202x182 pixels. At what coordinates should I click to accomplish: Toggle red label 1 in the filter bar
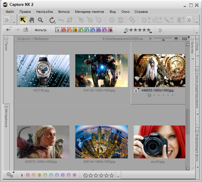64,30
